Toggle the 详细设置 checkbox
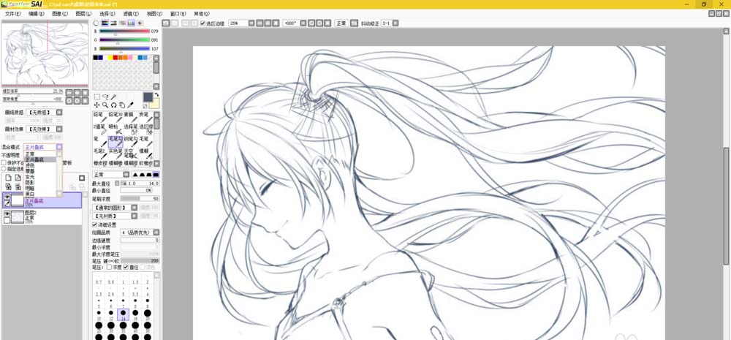 pyautogui.click(x=95, y=224)
